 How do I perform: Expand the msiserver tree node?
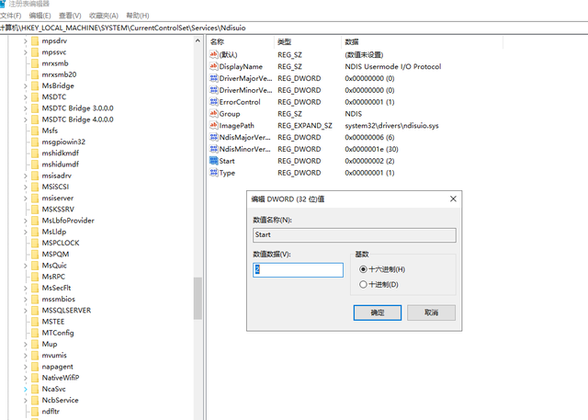coord(26,198)
